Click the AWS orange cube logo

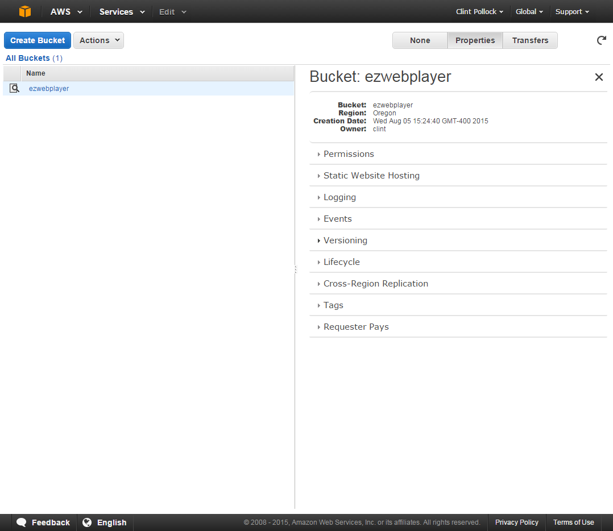coord(24,11)
